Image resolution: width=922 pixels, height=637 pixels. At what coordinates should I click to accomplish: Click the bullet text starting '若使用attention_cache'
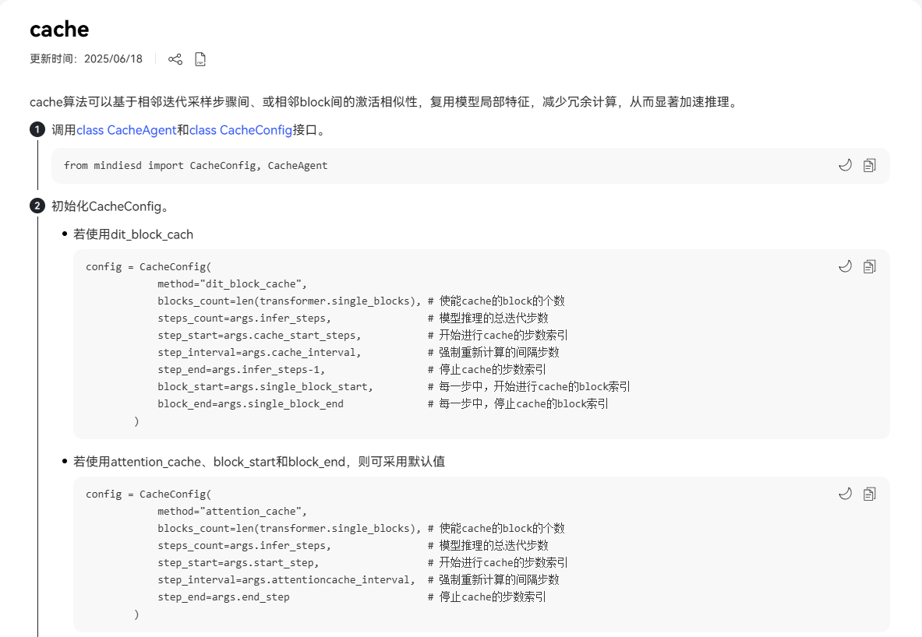click(x=260, y=462)
